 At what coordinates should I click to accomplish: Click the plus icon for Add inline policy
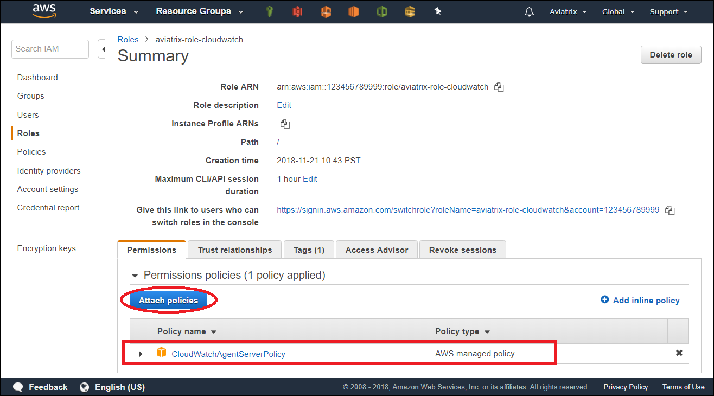pyautogui.click(x=605, y=300)
